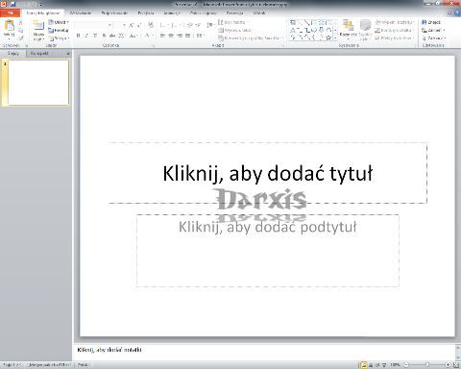The width and height of the screenshot is (461, 369).
Task: Click the Znajdź (Find) button
Action: 431,22
